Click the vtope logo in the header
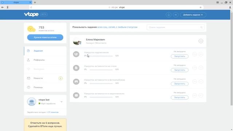The image size is (233, 131). [x=31, y=15]
